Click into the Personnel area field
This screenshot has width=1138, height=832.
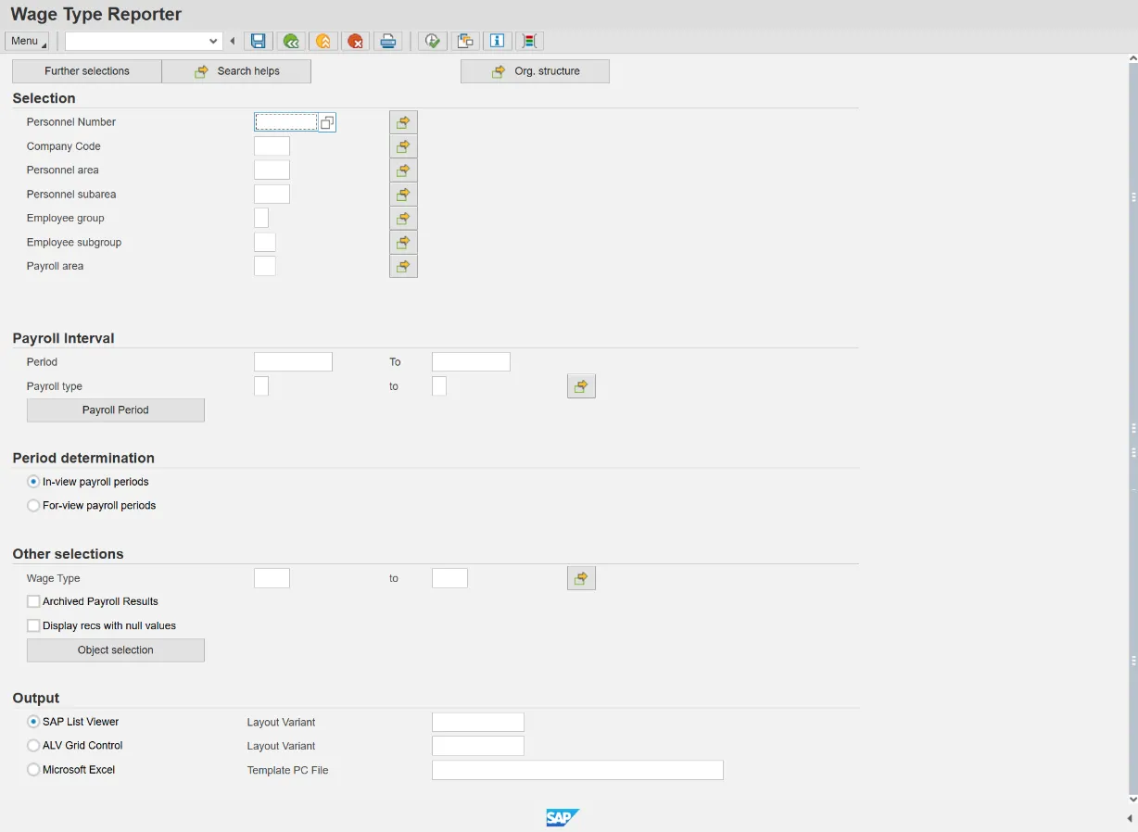pos(272,170)
